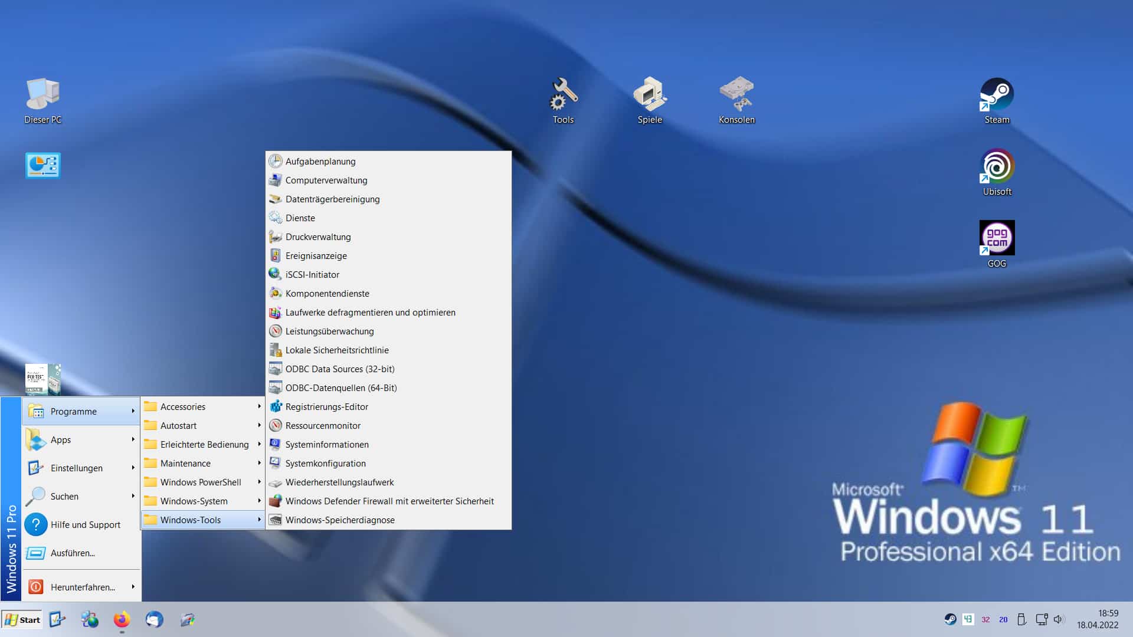Open Firefox from the taskbar

pyautogui.click(x=122, y=619)
